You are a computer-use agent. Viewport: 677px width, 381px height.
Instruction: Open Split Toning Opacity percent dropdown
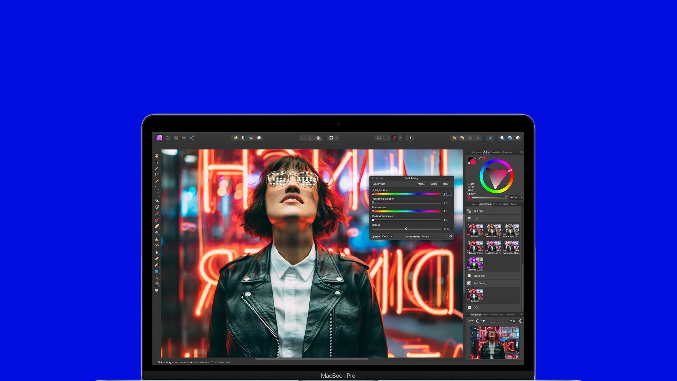coord(391,236)
